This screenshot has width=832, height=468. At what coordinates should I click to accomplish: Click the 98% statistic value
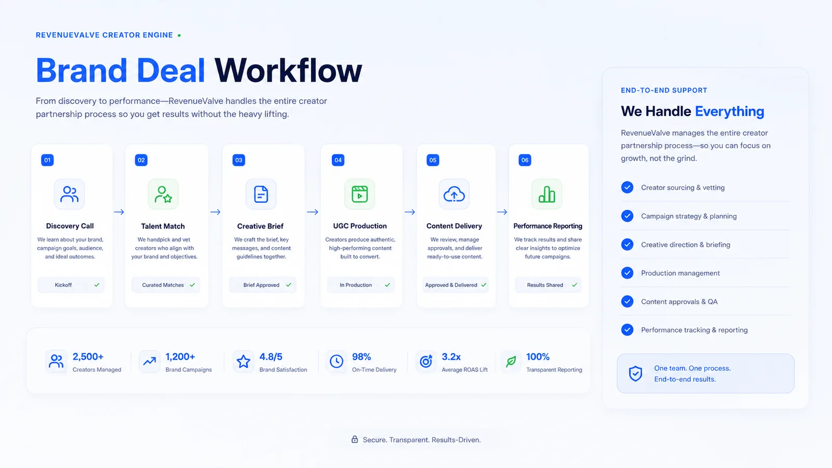tap(361, 357)
